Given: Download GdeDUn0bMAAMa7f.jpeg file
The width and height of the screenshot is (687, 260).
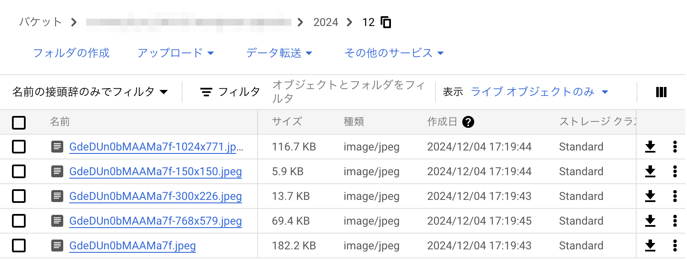Looking at the screenshot, I should pos(650,246).
